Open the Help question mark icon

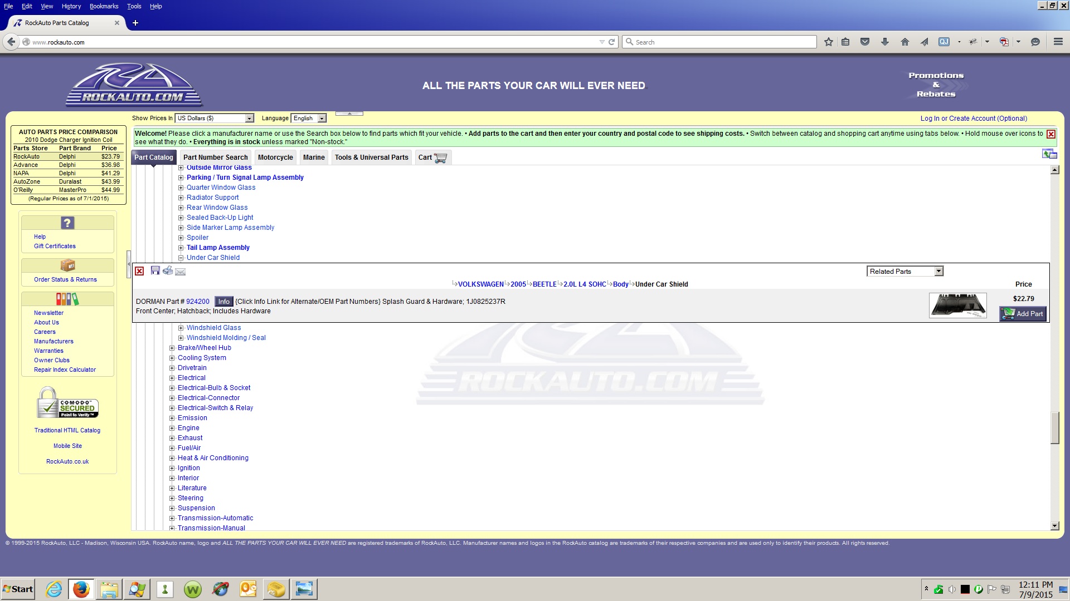[x=67, y=223]
